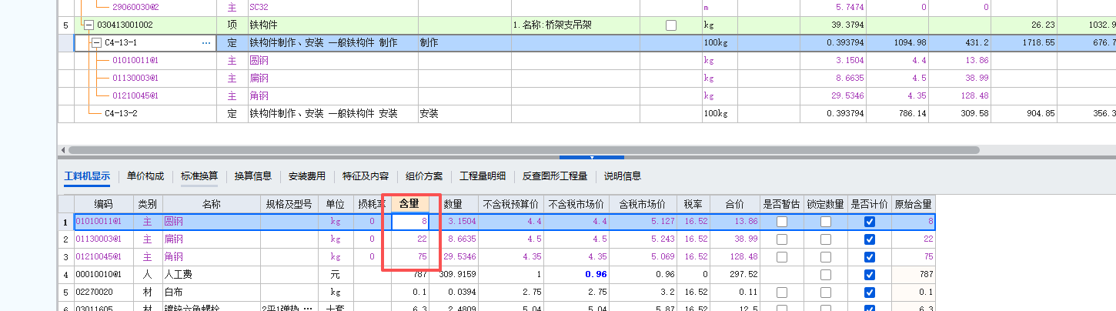Select value 1094.98 in the C4-13-1 row
This screenshot has width=1116, height=311.
(897, 43)
